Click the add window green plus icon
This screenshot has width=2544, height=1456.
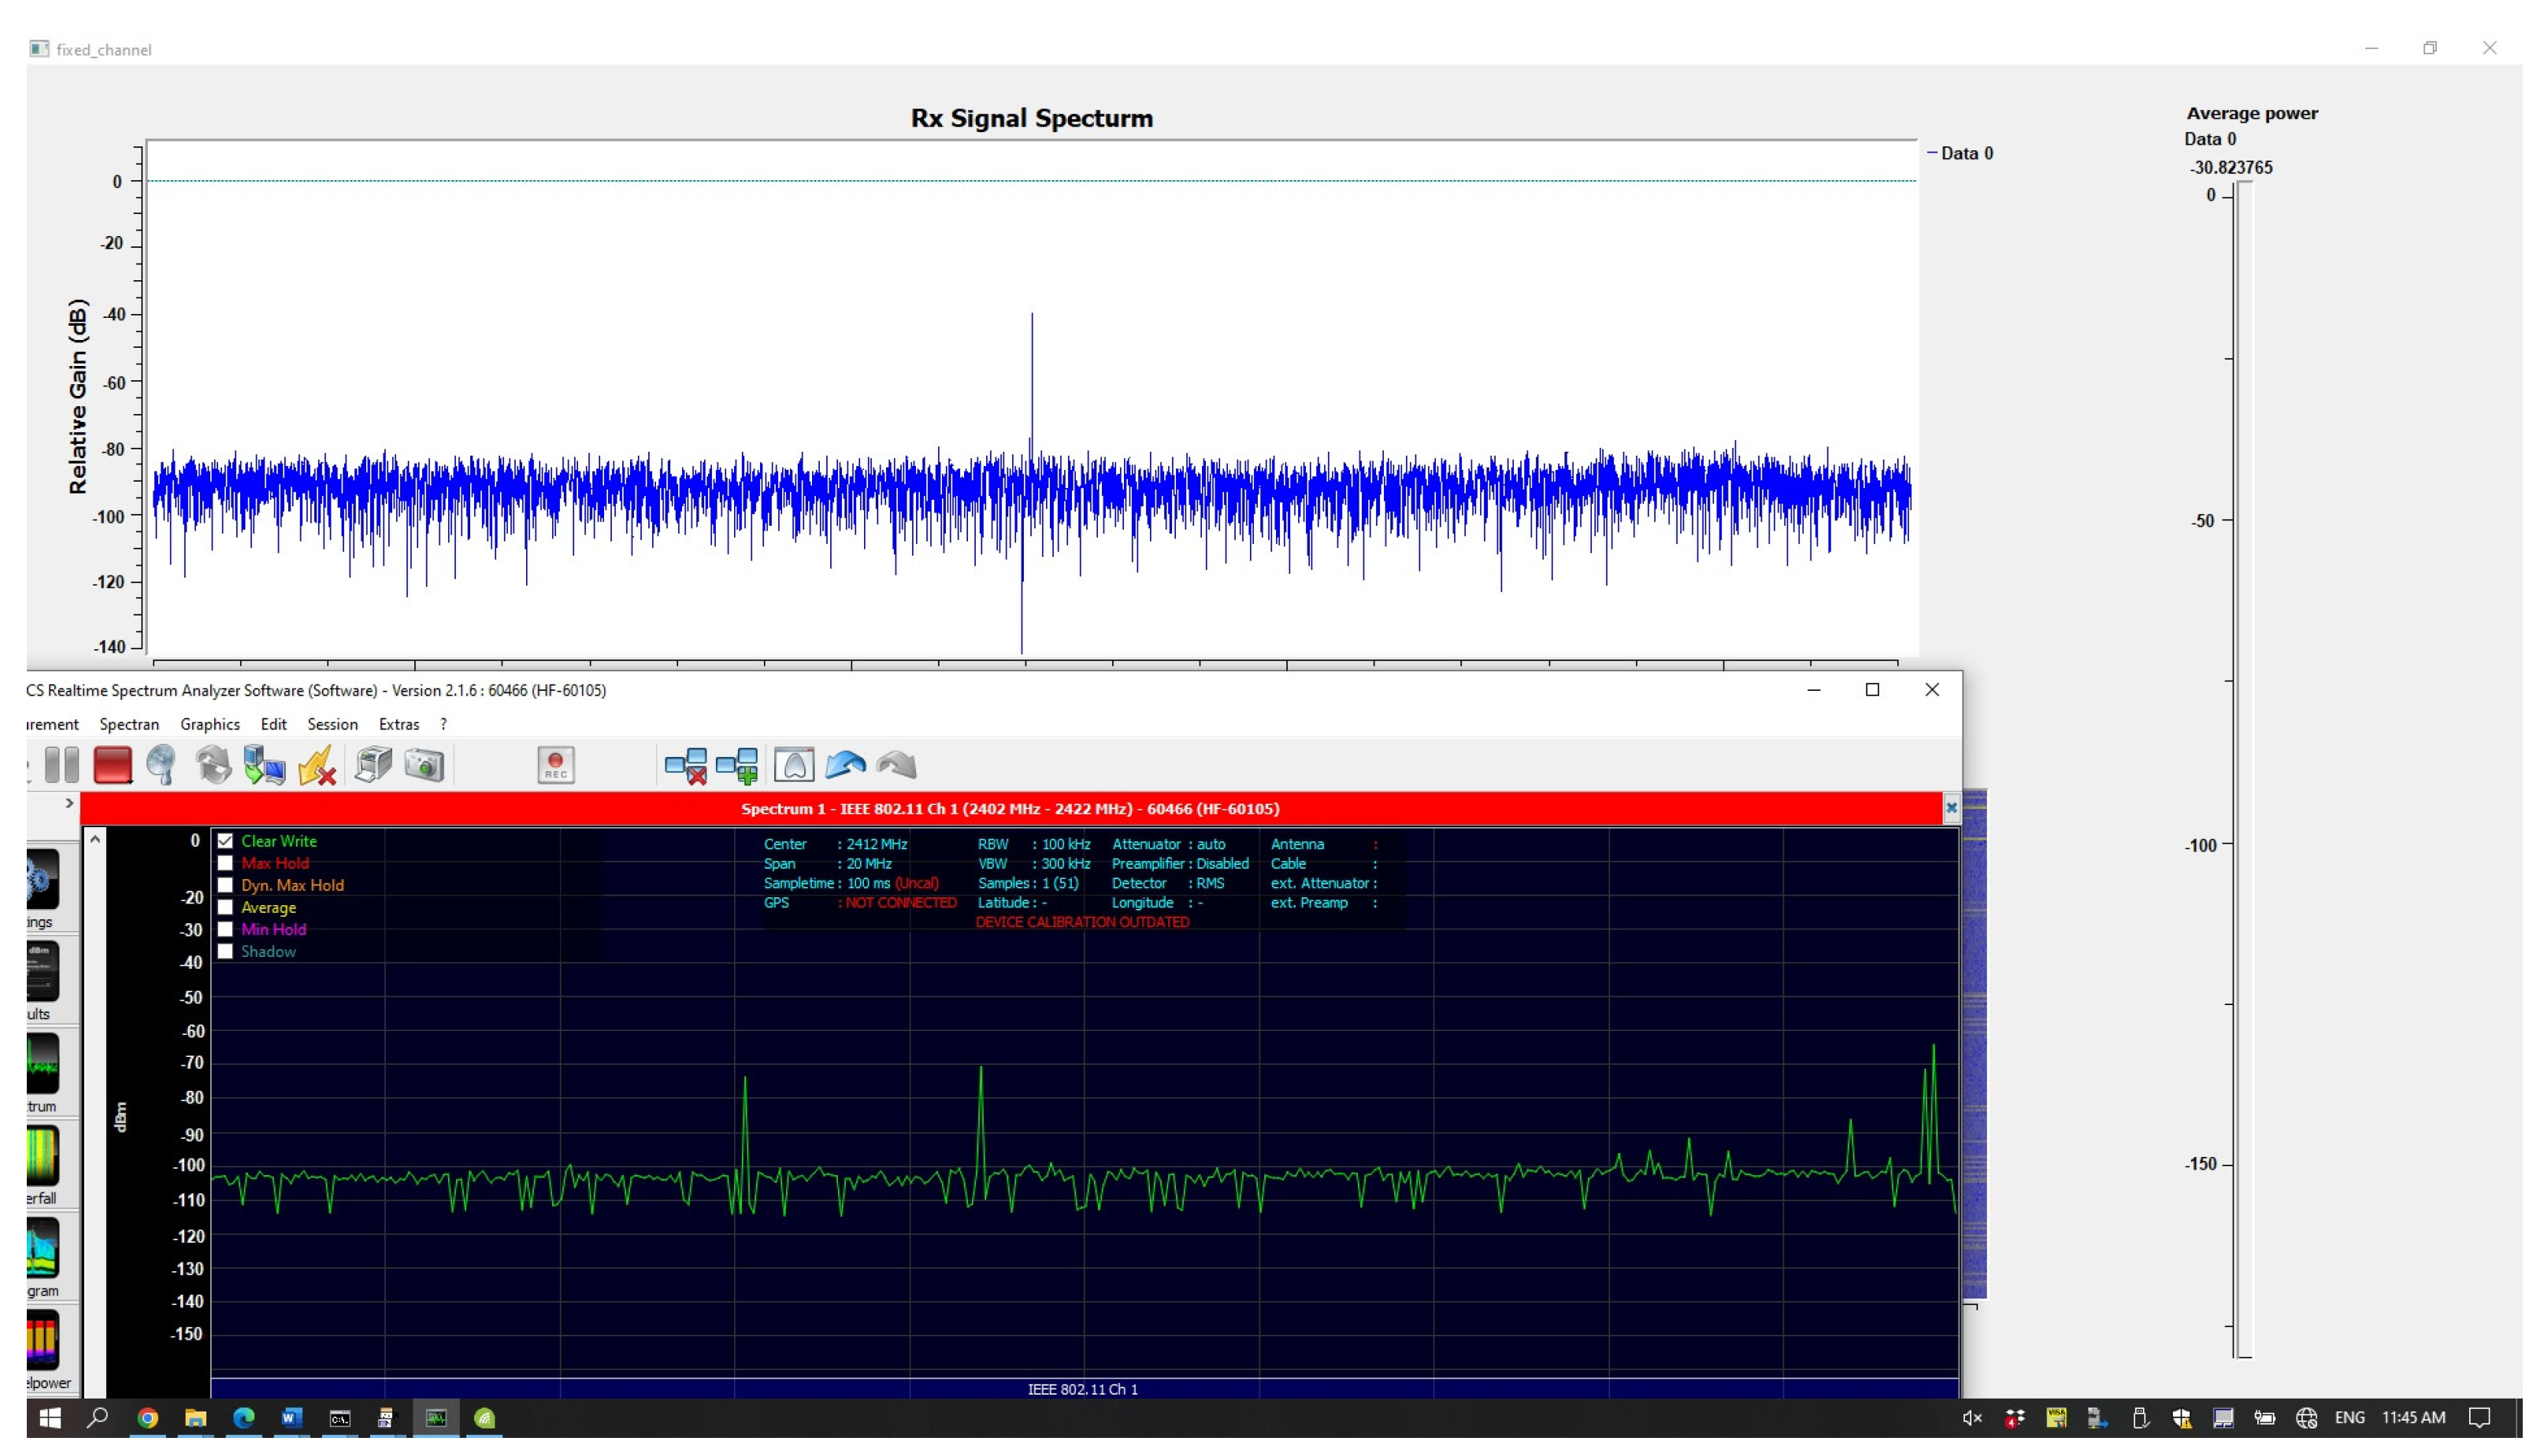pos(737,766)
